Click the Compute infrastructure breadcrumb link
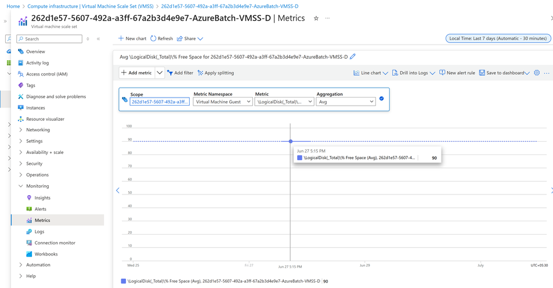This screenshot has height=288, width=553. (x=91, y=6)
